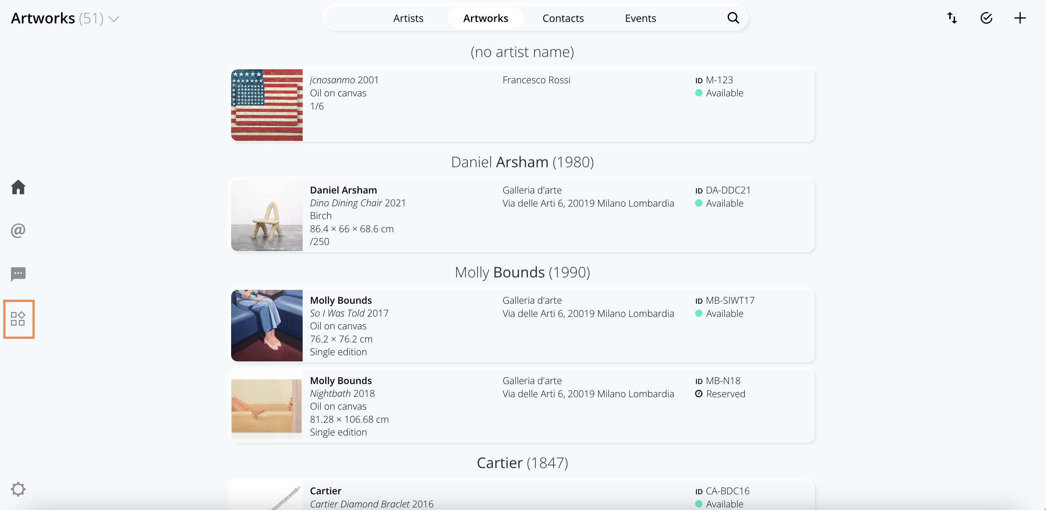Click the So I Was Told 2017 title

click(x=349, y=313)
